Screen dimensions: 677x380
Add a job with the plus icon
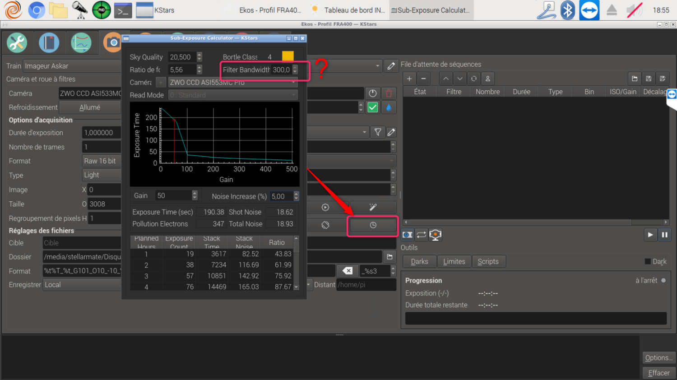point(409,79)
